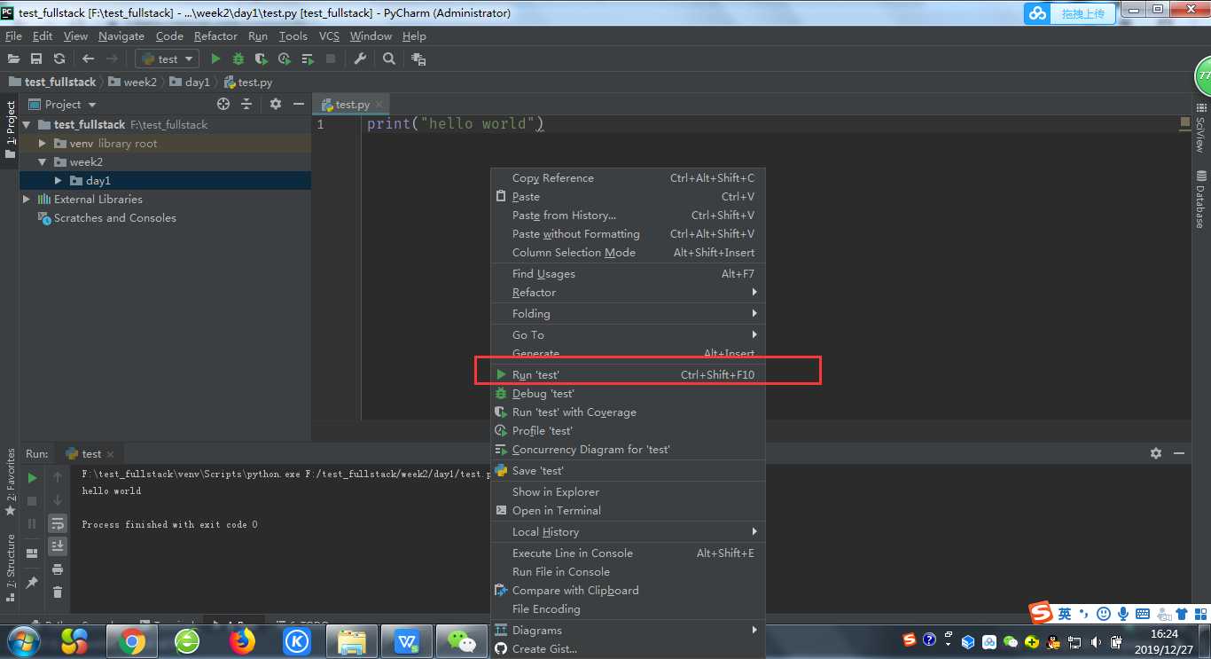
Task: Navigate back with the left arrow
Action: pyautogui.click(x=88, y=59)
